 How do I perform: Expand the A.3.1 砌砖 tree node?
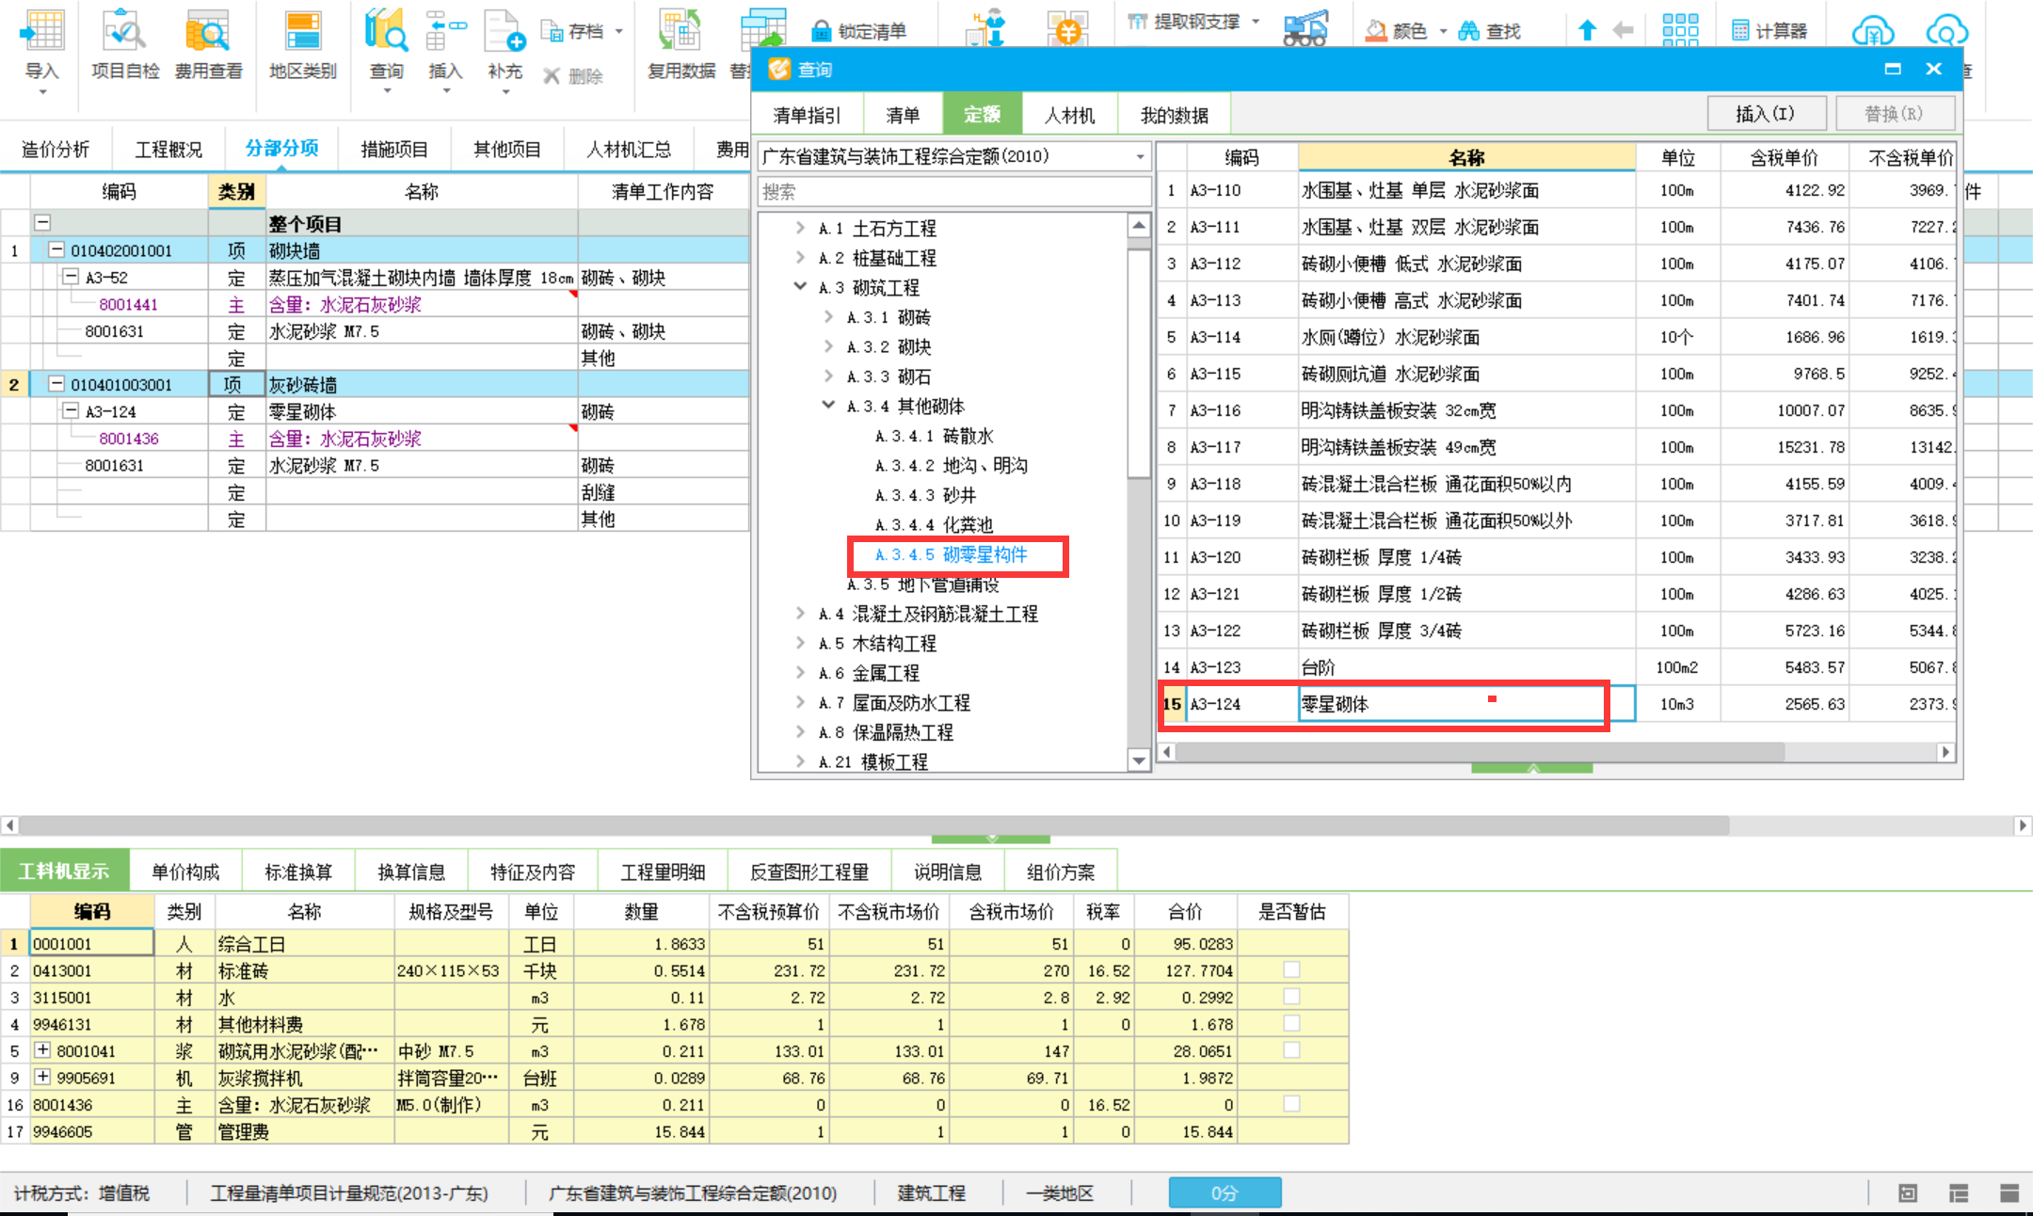coord(828,316)
